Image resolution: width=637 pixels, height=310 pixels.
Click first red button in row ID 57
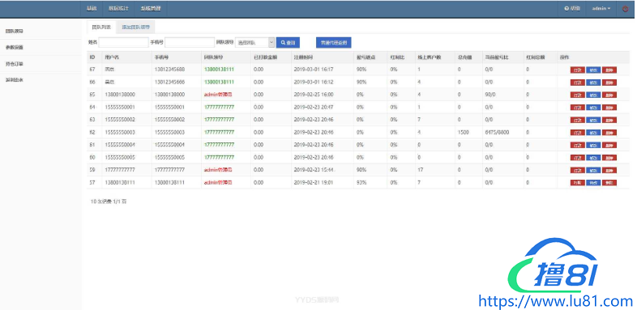[577, 183]
